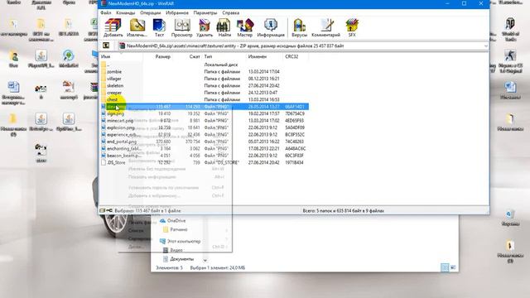Click the drive icon in WinRAR status bar
The height and width of the screenshot is (298, 530).
coord(102,211)
